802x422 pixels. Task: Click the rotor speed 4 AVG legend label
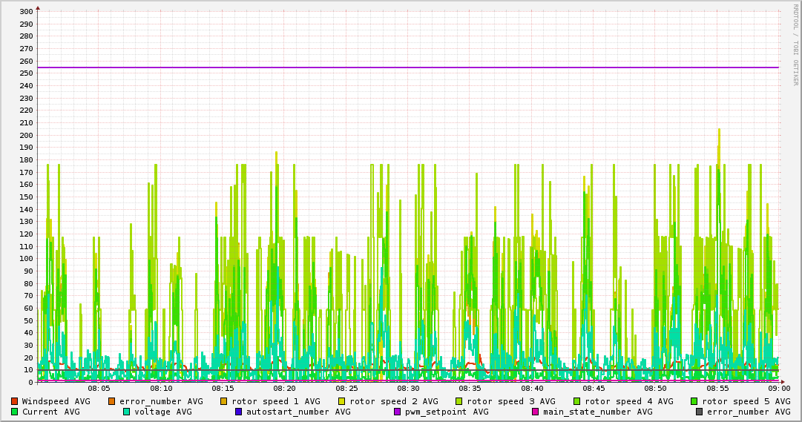[628, 401]
